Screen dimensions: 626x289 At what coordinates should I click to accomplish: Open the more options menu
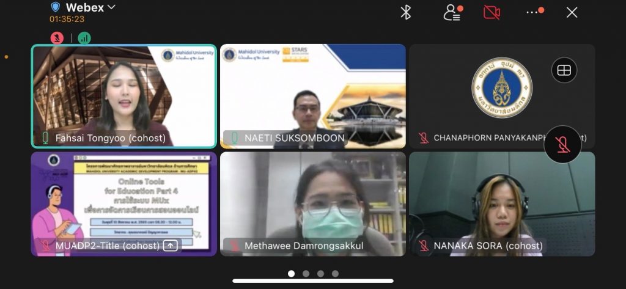[x=534, y=12]
